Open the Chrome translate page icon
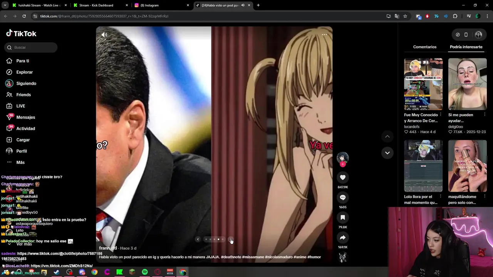 (x=397, y=16)
